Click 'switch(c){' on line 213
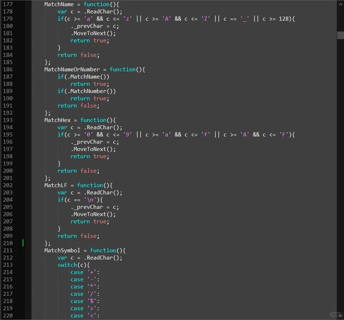The width and height of the screenshot is (344, 320). click(73, 265)
